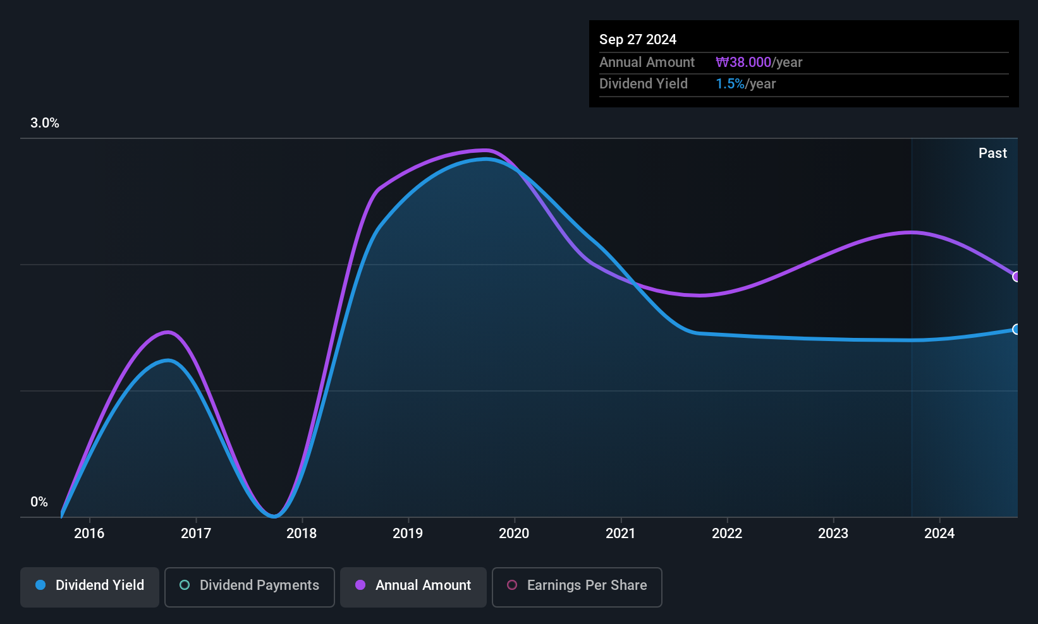Click the ₩38.000/year annual amount value
Viewport: 1038px width, 624px height.
pyautogui.click(x=759, y=63)
